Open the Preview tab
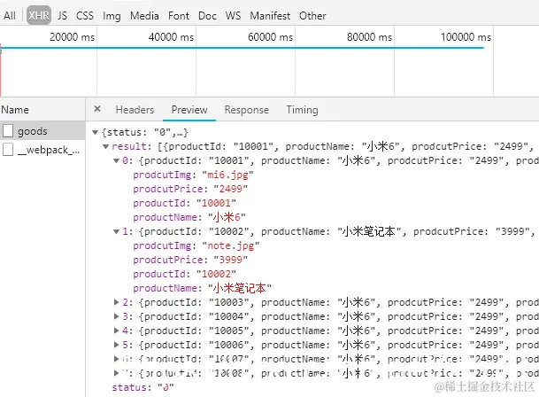The height and width of the screenshot is (397, 539). pos(189,110)
